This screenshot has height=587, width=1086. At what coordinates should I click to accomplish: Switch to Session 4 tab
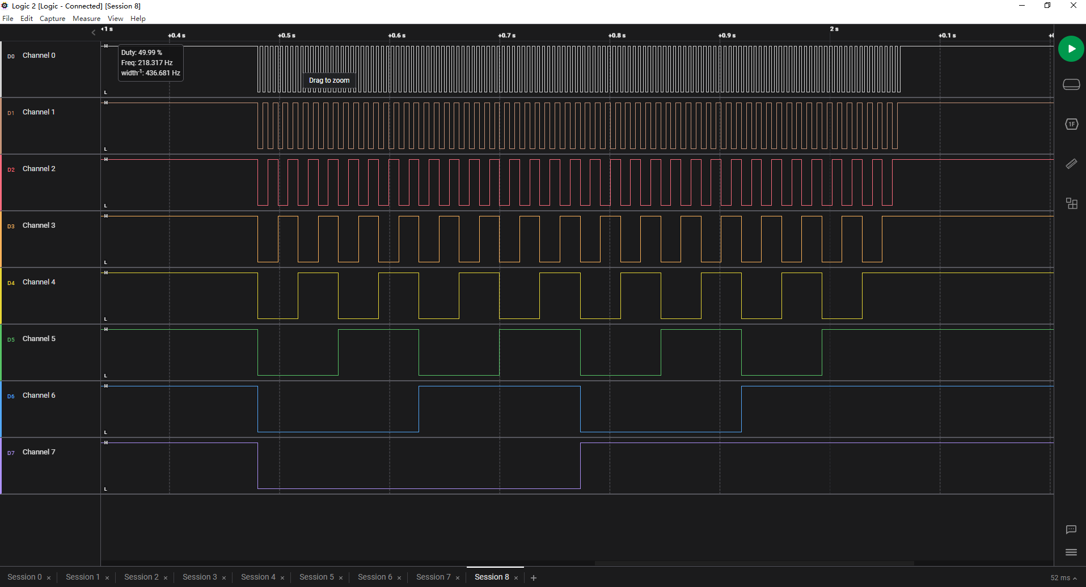(258, 577)
